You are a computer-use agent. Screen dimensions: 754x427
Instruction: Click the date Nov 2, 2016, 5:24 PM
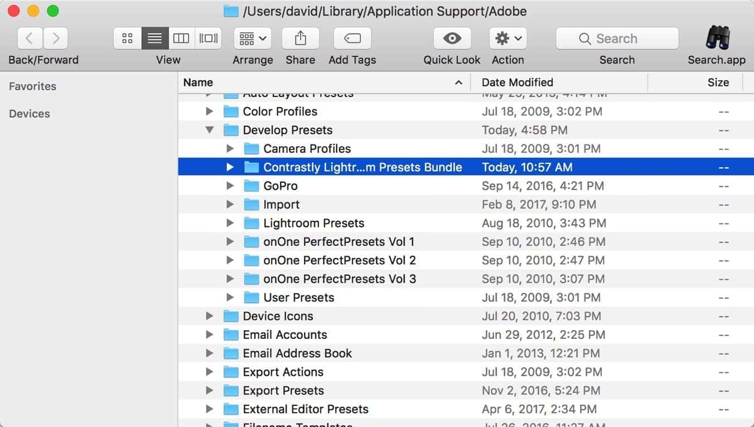tap(541, 391)
